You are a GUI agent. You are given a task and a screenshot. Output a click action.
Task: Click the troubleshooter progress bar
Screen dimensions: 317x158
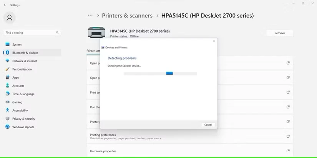tap(160, 74)
